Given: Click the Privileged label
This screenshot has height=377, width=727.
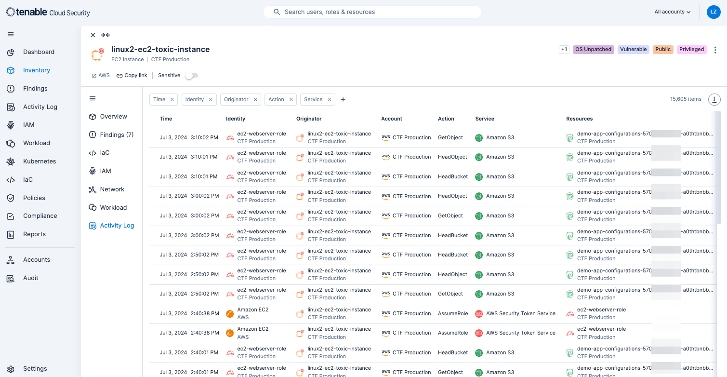Looking at the screenshot, I should 692,50.
